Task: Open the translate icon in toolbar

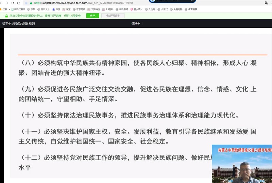Action: pyautogui.click(x=266, y=3)
